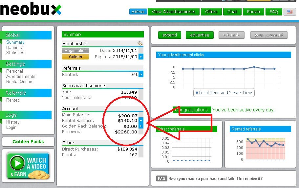This screenshot has height=188, width=299.
Task: Click the membership edit pencil icon
Action: [140, 43]
